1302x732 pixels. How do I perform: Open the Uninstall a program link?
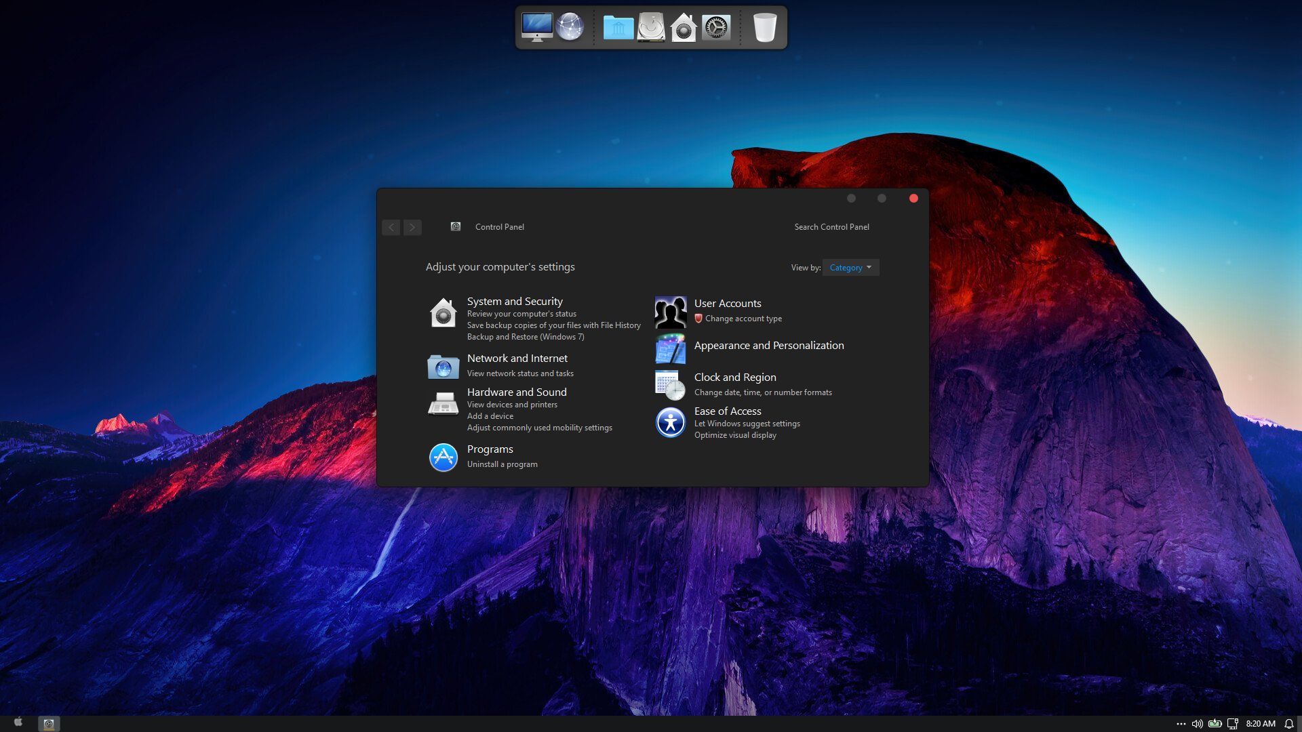tap(502, 464)
